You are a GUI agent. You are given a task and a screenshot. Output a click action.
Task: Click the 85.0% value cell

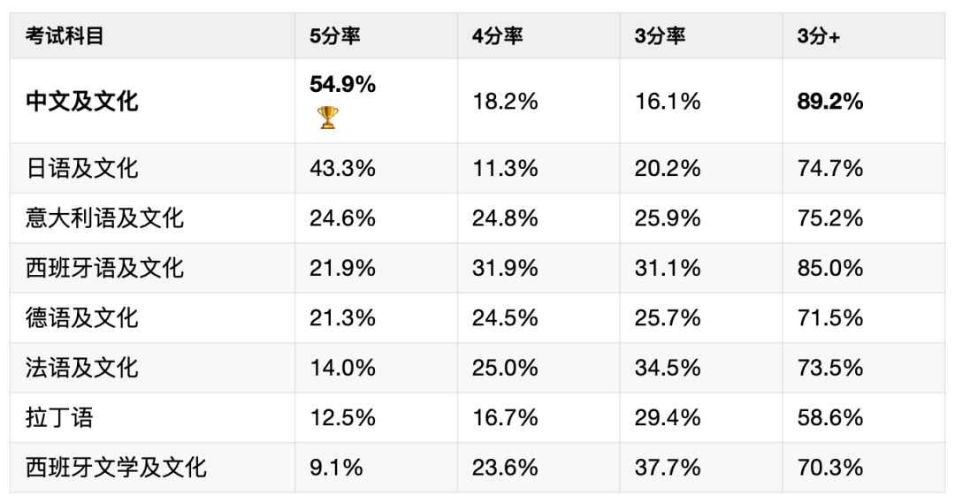pyautogui.click(x=830, y=267)
